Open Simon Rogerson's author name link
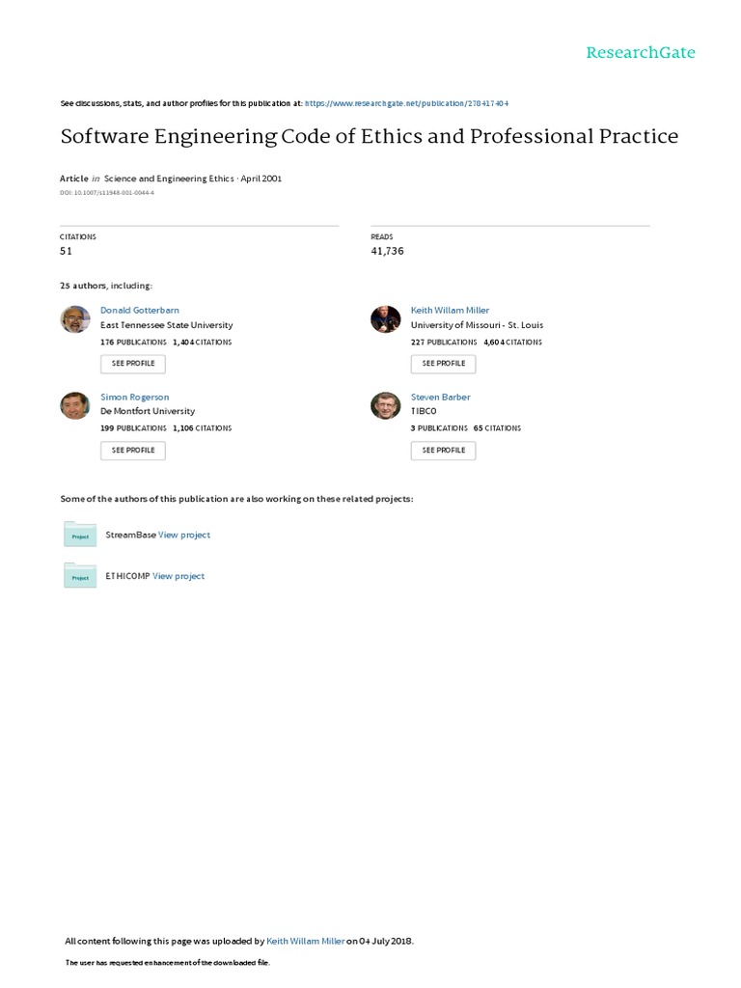This screenshot has height=988, width=741. point(135,397)
